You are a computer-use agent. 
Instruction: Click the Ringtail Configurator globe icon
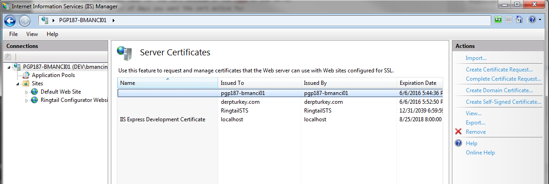click(34, 100)
